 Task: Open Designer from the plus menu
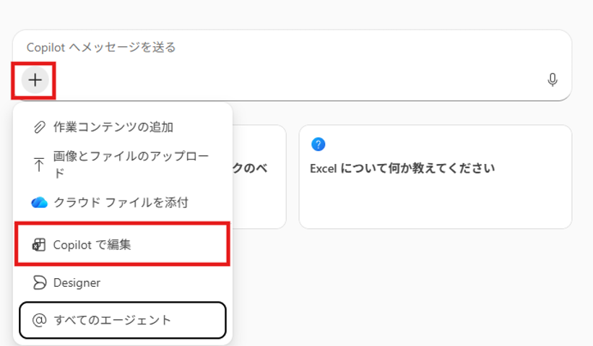(77, 282)
